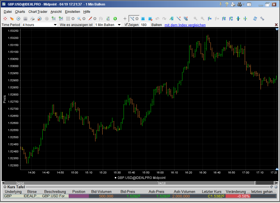Click the pin icon in title bar
Screen dimensions: 280x203
click(x=221, y=4)
